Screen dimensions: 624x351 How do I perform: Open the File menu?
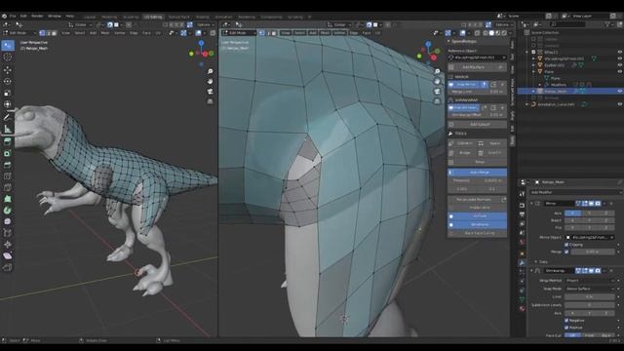pyautogui.click(x=13, y=16)
